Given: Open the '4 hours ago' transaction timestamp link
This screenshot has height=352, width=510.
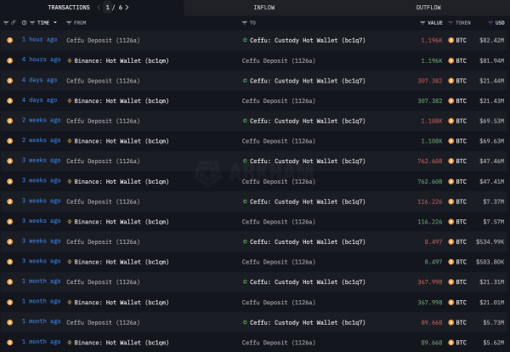Looking at the screenshot, I should point(40,60).
